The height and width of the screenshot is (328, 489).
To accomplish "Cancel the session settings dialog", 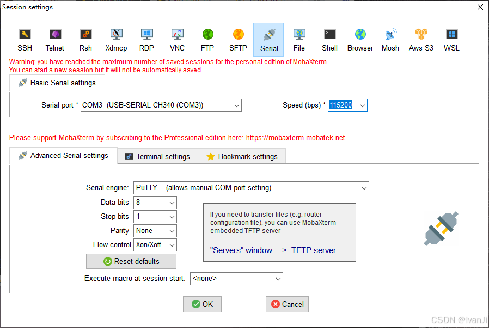I will click(287, 304).
